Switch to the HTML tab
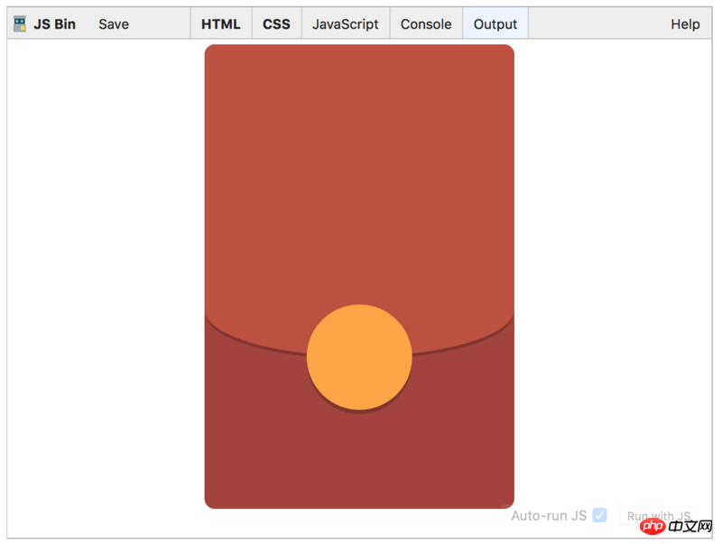This screenshot has width=722, height=544. [x=220, y=23]
